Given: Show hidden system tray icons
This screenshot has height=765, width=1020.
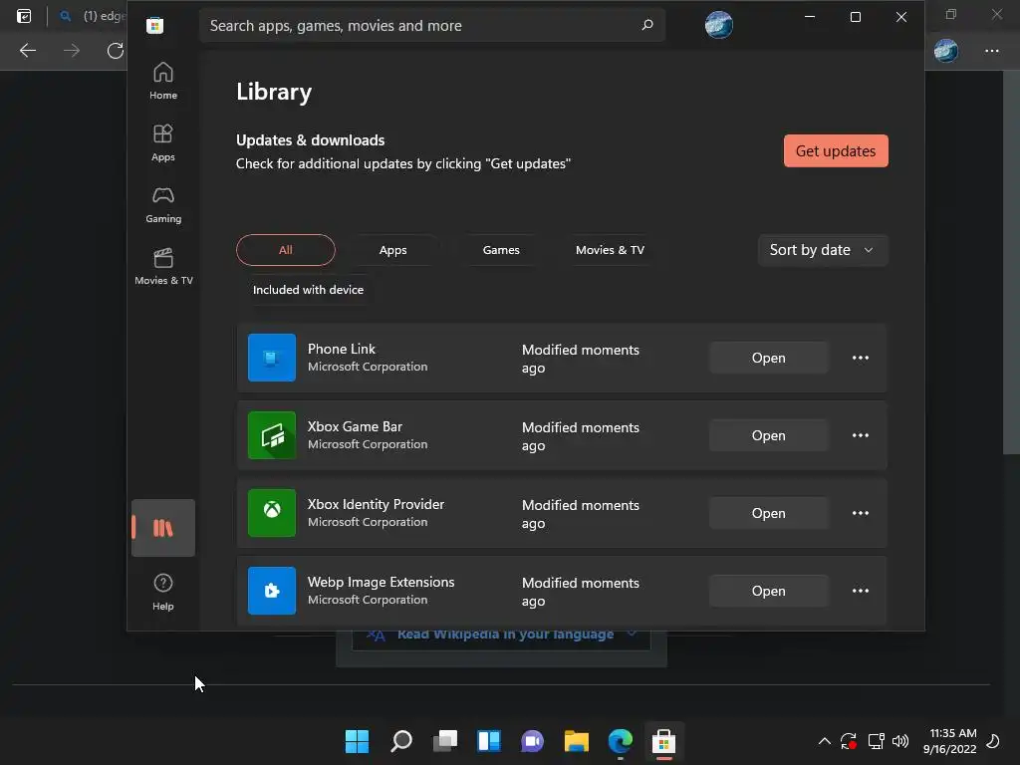Looking at the screenshot, I should coord(824,741).
